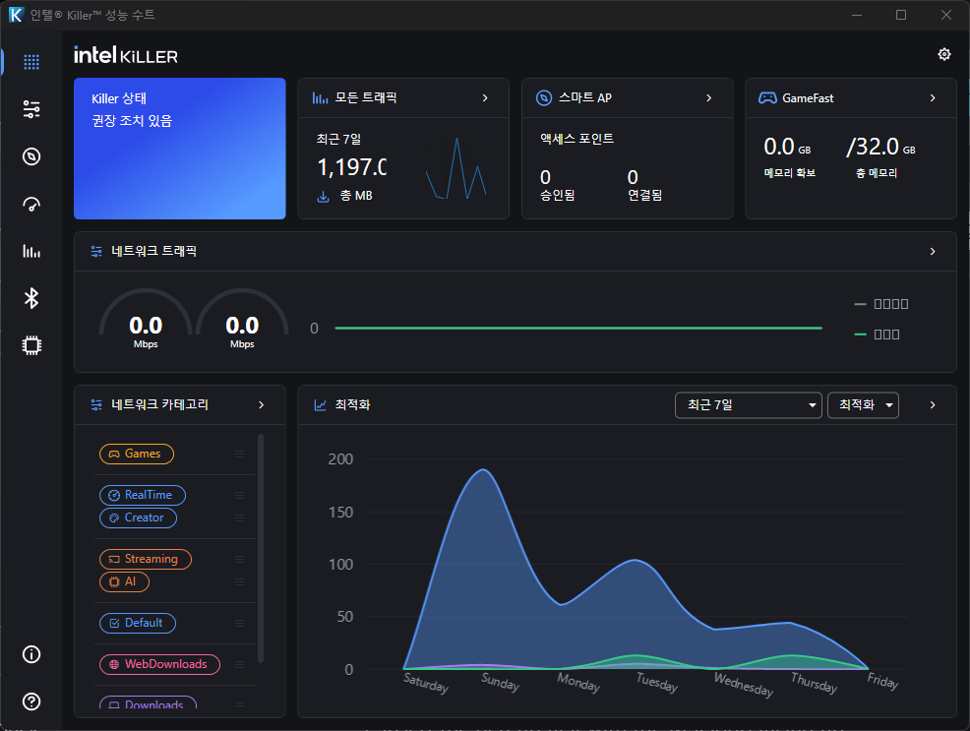Open the help question mark icon
This screenshot has width=970, height=731.
pyautogui.click(x=31, y=701)
